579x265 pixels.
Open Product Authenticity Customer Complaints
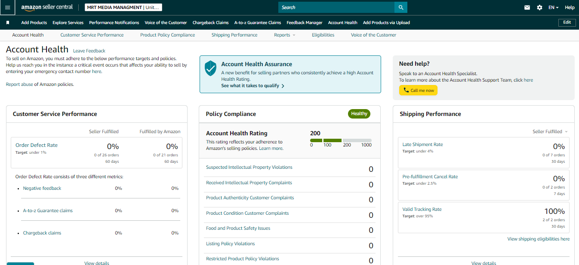click(x=250, y=198)
